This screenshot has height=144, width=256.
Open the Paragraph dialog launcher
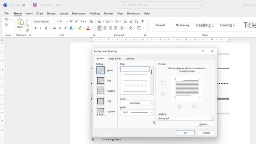(145, 35)
